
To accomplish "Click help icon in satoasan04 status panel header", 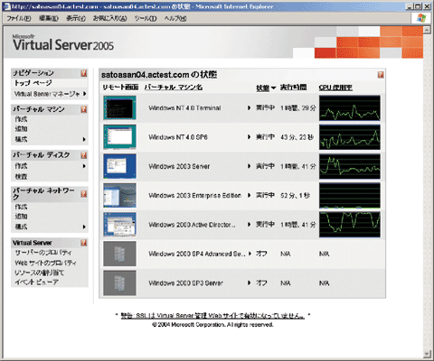I will click(x=381, y=75).
